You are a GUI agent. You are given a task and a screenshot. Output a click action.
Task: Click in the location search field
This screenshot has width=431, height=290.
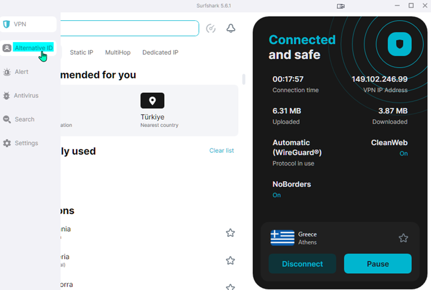[x=129, y=28]
